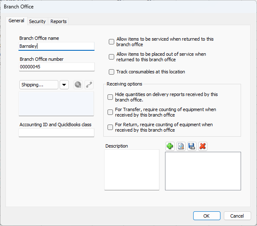
Task: Switch to the Security tab
Action: (37, 21)
